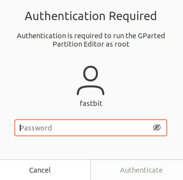Click the GParted authentication description text

(x=91, y=40)
